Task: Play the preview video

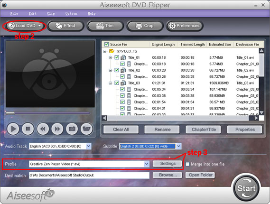Action: click(13, 129)
